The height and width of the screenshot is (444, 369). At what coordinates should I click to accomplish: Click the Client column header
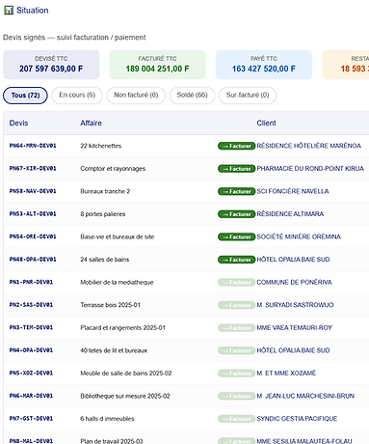[266, 124]
